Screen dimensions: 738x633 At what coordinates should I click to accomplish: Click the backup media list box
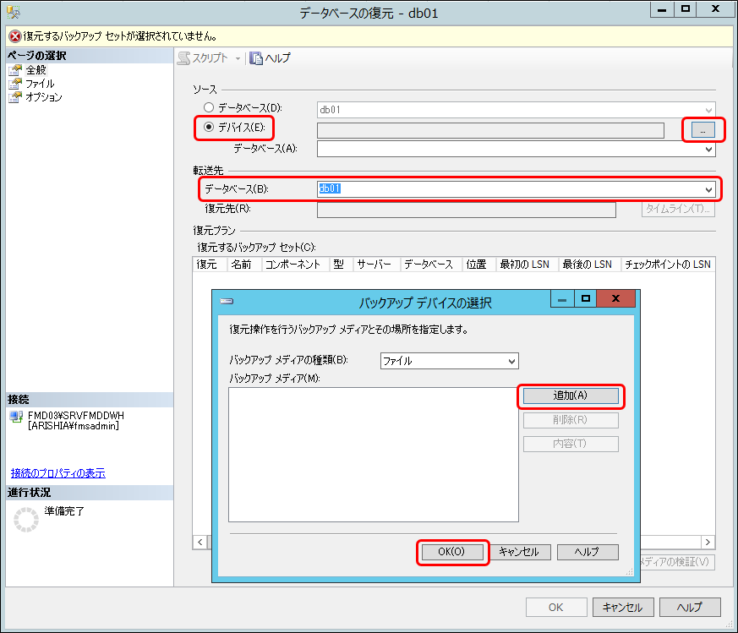point(373,455)
